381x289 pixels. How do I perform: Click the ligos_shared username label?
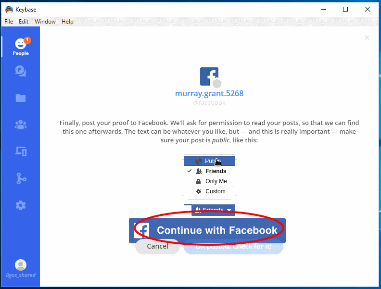[x=21, y=275]
